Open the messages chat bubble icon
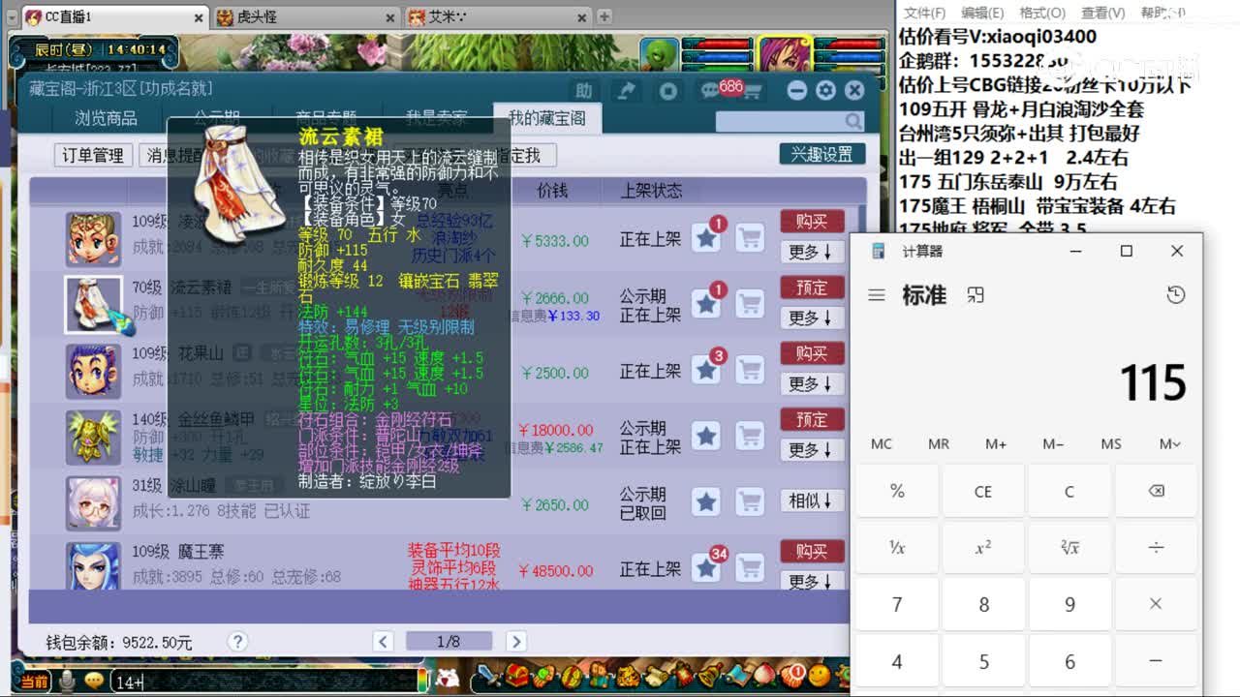 (710, 91)
